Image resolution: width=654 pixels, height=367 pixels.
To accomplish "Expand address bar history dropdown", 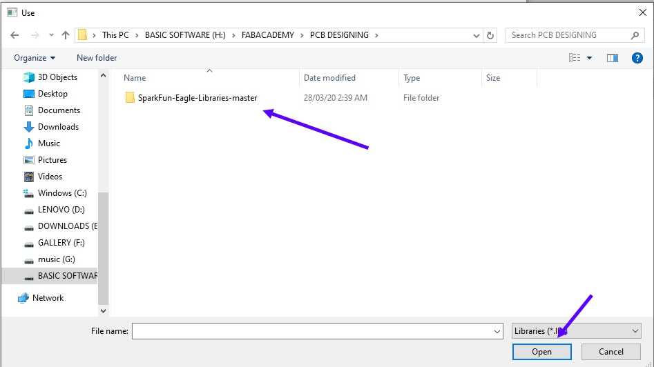I will [477, 36].
